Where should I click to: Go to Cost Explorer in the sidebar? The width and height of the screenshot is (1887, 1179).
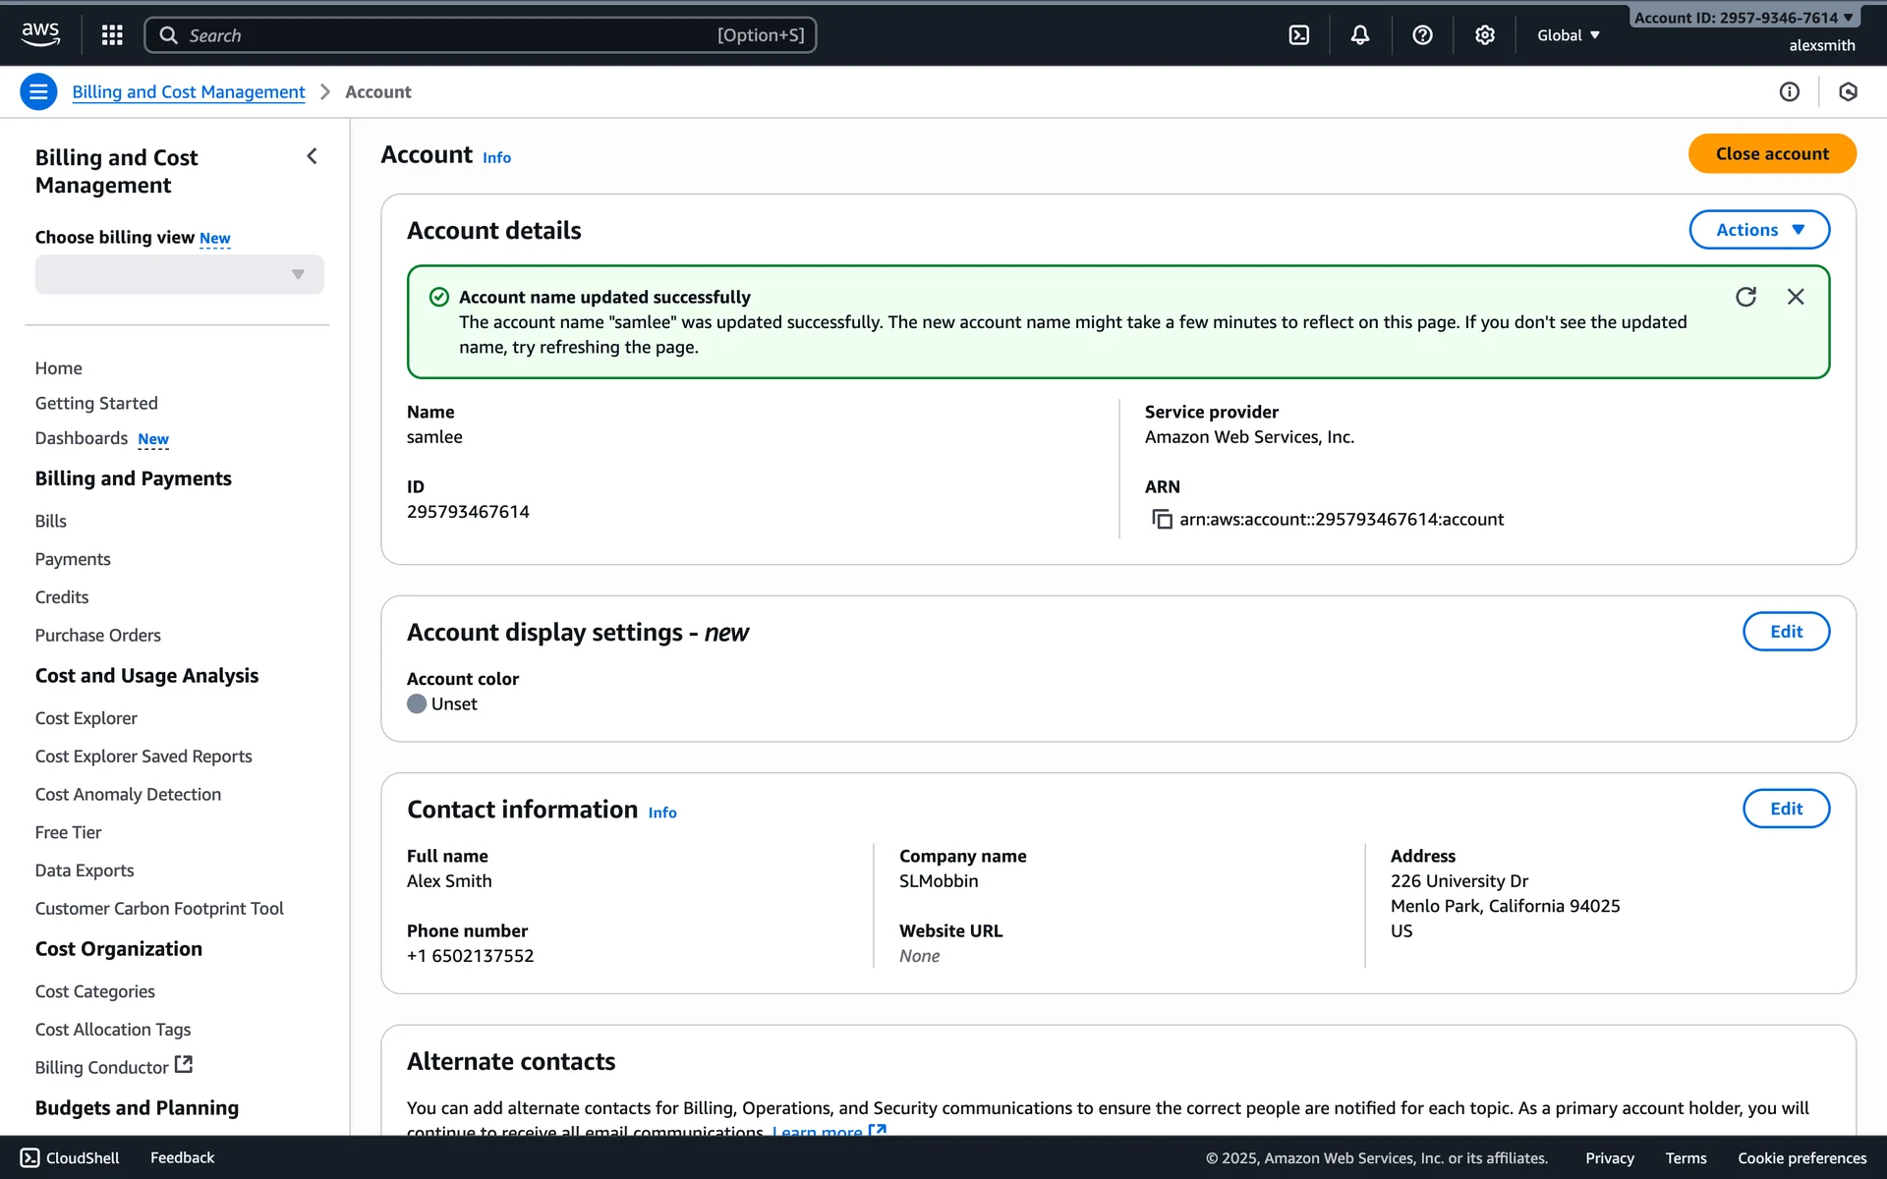point(86,718)
